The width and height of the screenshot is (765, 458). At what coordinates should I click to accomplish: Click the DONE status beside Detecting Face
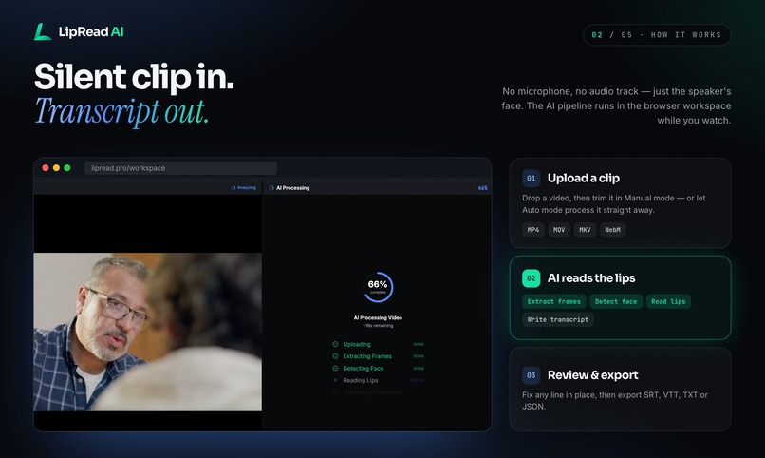pyautogui.click(x=419, y=369)
